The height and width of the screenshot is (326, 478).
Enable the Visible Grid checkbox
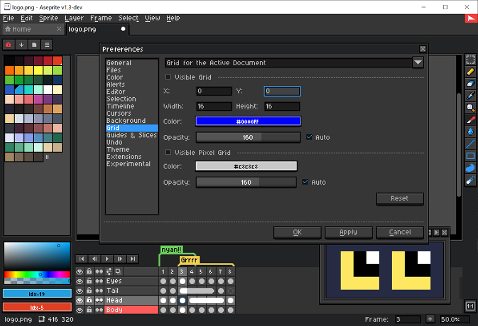(168, 77)
